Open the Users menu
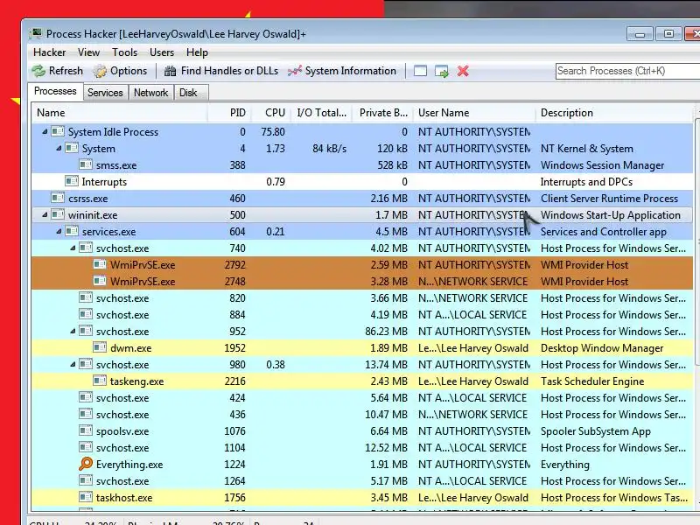The height and width of the screenshot is (525, 700). tap(162, 52)
